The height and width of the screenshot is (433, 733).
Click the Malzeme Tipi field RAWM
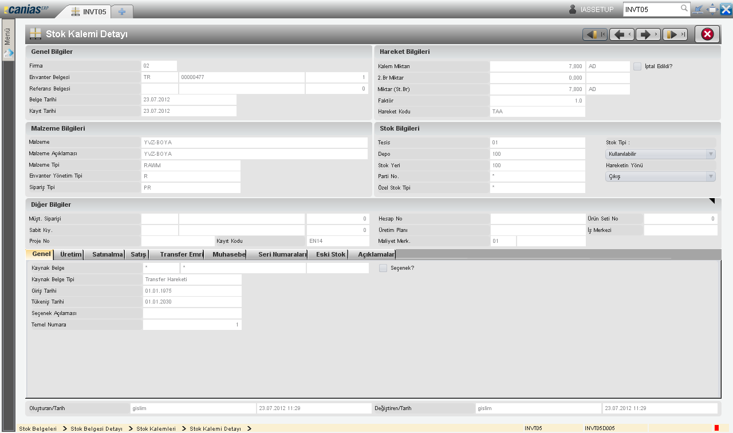(x=191, y=165)
